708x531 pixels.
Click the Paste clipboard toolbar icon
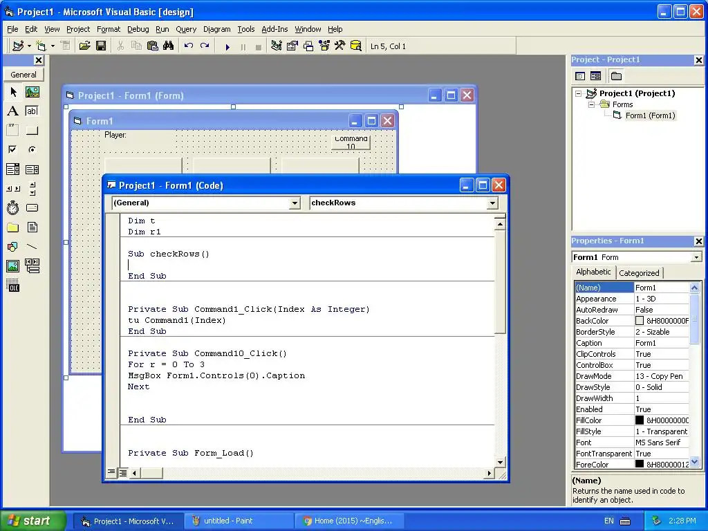point(153,46)
